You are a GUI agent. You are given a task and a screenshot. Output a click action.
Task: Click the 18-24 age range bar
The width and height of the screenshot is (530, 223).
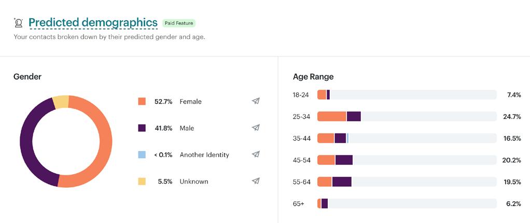(x=407, y=95)
